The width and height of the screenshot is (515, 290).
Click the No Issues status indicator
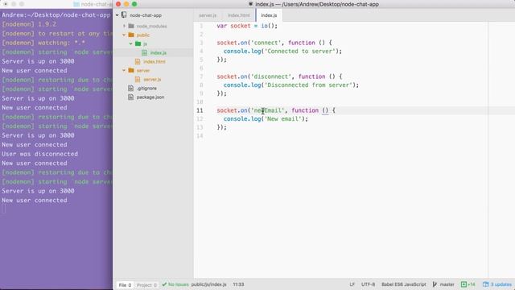179,284
